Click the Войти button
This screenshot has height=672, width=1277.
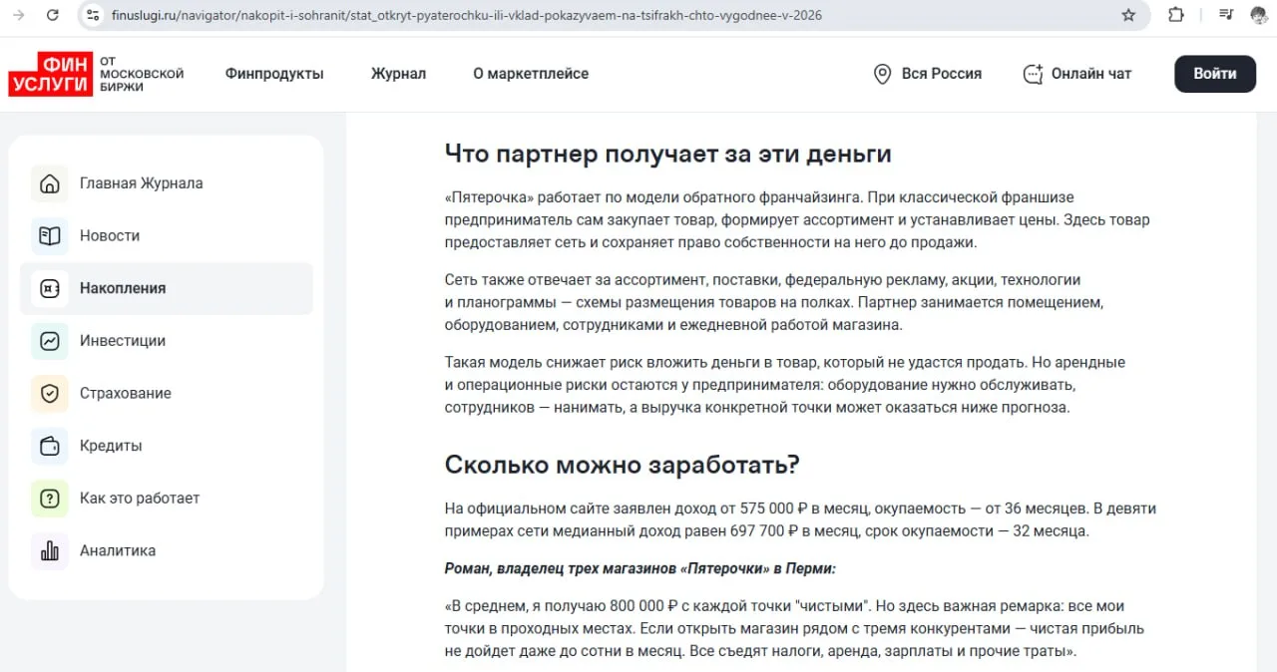1215,74
